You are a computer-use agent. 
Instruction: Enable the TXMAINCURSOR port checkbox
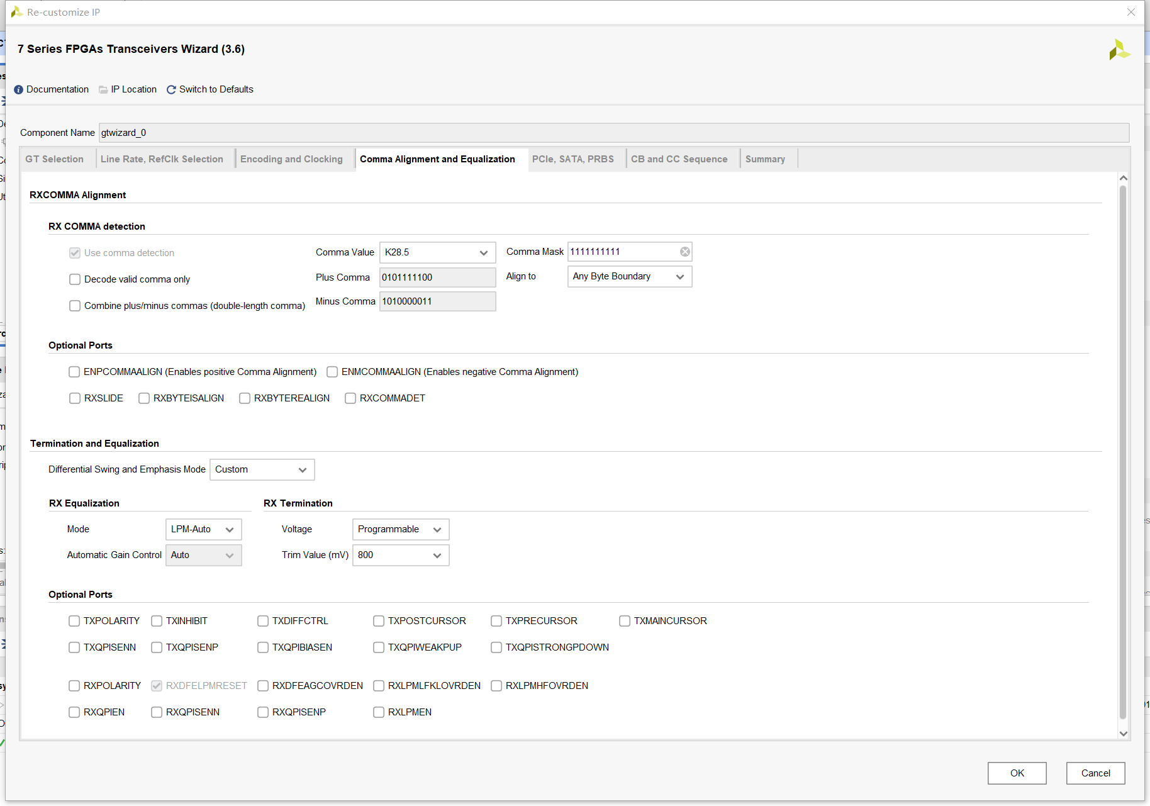(625, 621)
